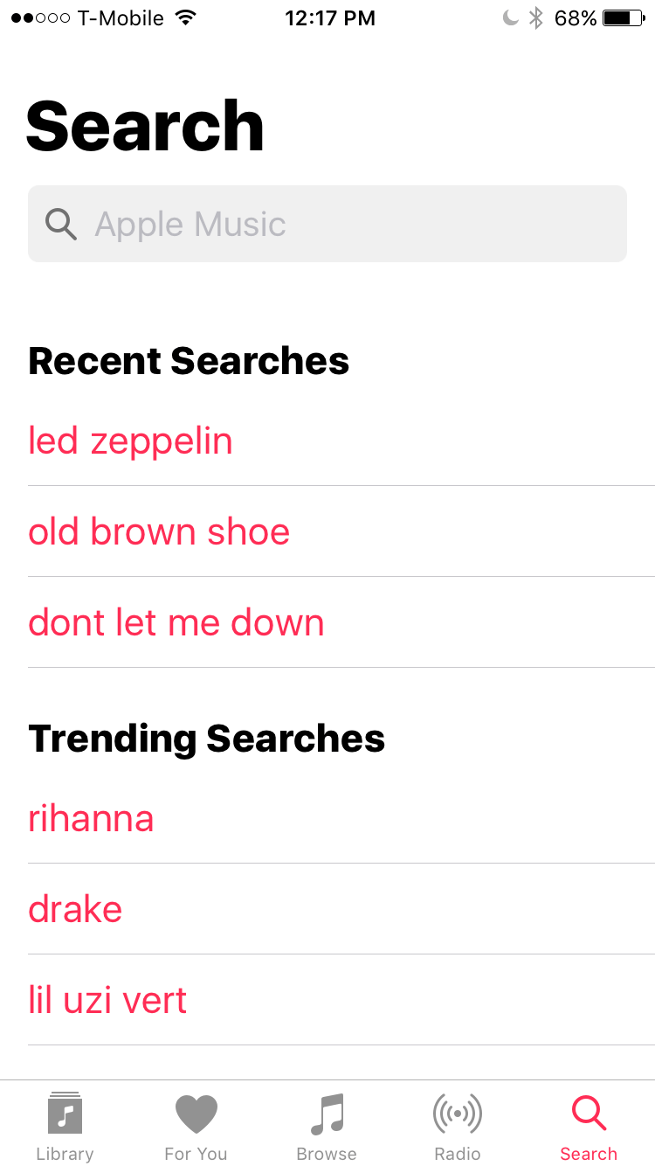Select the Search magnifying glass tab icon
Screen dimensions: 655x1166
pyautogui.click(x=589, y=1112)
